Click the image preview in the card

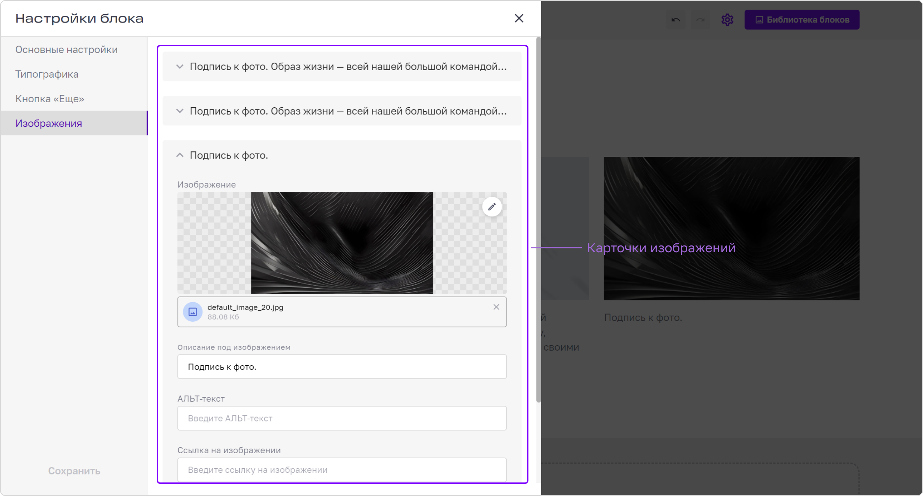[342, 243]
